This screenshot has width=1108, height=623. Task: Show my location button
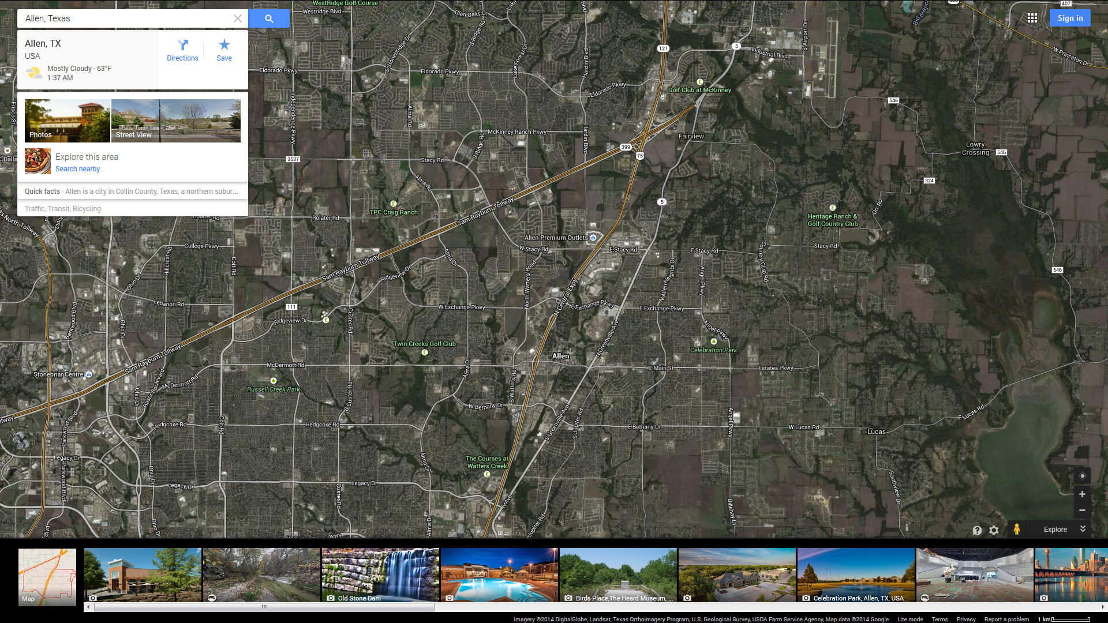pos(1082,476)
